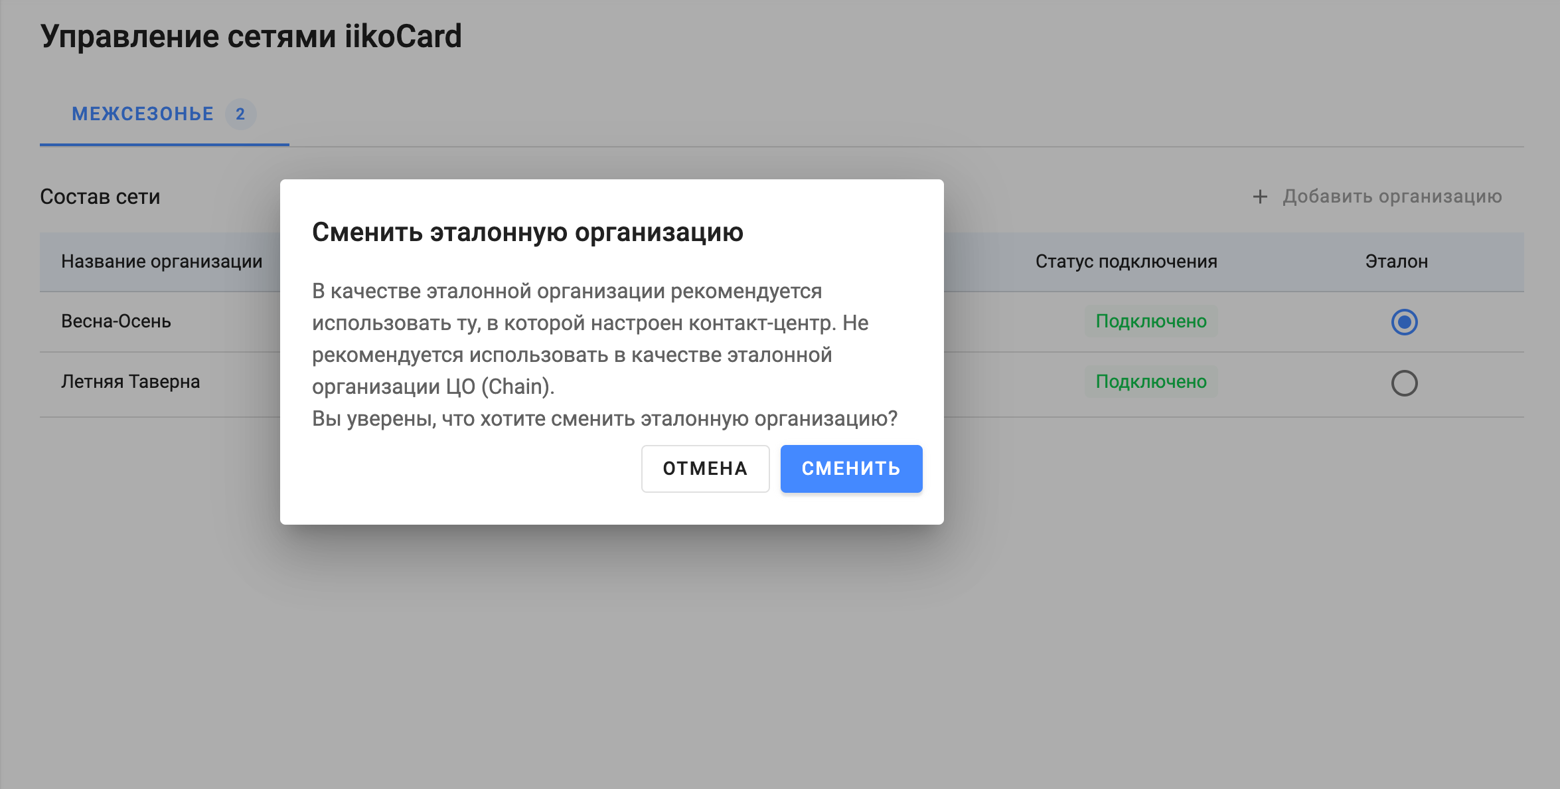Click the green Подключено badge for Весна-Осень

(1150, 321)
